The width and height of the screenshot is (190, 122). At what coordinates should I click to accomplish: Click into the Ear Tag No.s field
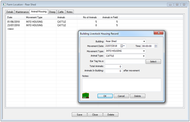point(125,61)
